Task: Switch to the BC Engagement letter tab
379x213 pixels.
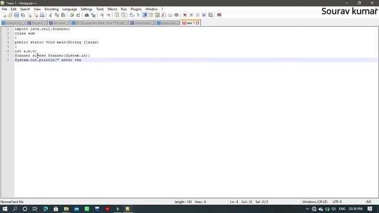Action: (100, 23)
